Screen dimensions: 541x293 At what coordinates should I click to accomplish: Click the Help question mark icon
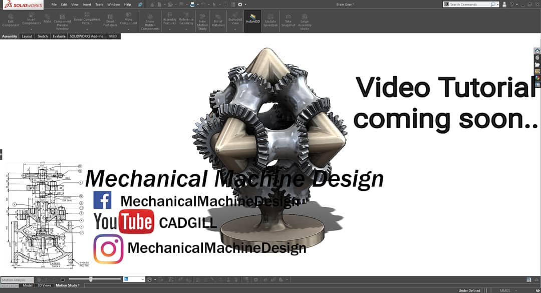pos(511,5)
